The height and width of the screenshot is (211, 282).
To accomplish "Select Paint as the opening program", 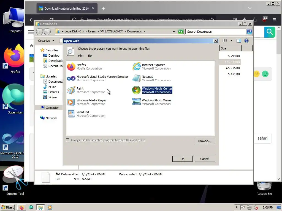I will click(x=86, y=90).
